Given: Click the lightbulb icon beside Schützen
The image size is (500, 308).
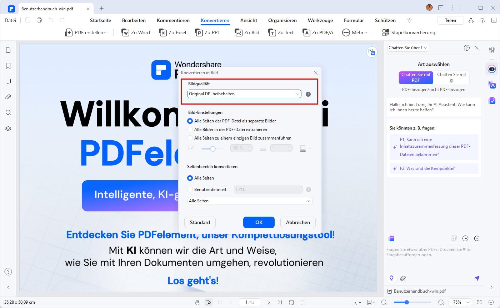Looking at the screenshot, I should pos(410,20).
